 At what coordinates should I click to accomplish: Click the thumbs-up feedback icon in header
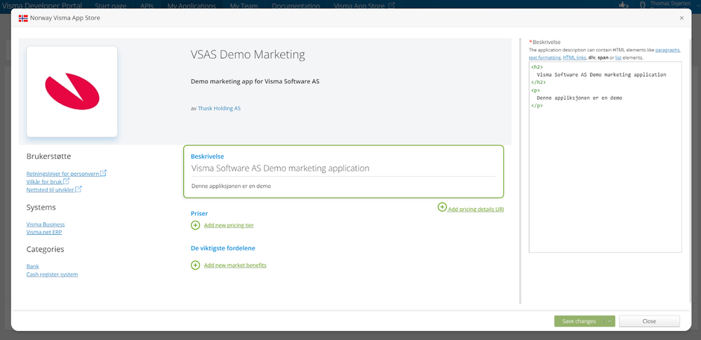pos(622,5)
